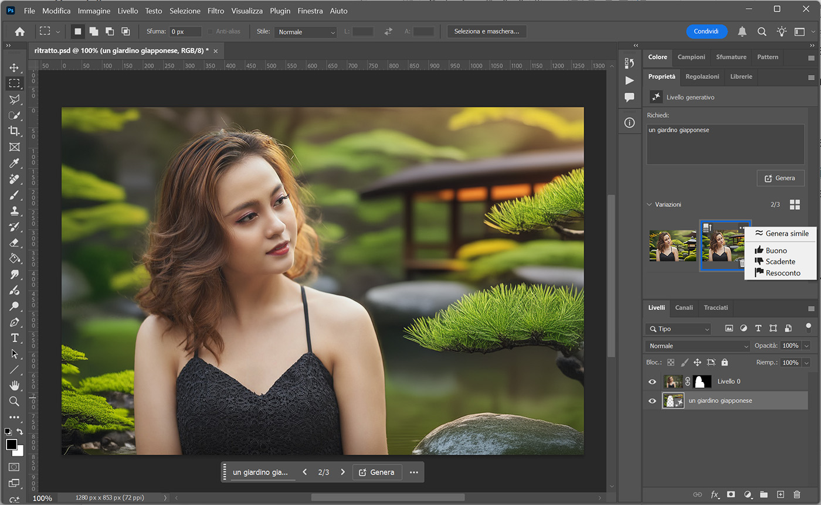This screenshot has height=505, width=821.
Task: Hide the Livello 0 layer
Action: pos(652,382)
